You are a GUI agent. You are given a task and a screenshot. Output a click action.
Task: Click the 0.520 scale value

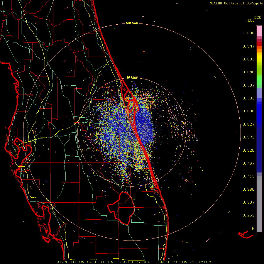tap(248, 150)
